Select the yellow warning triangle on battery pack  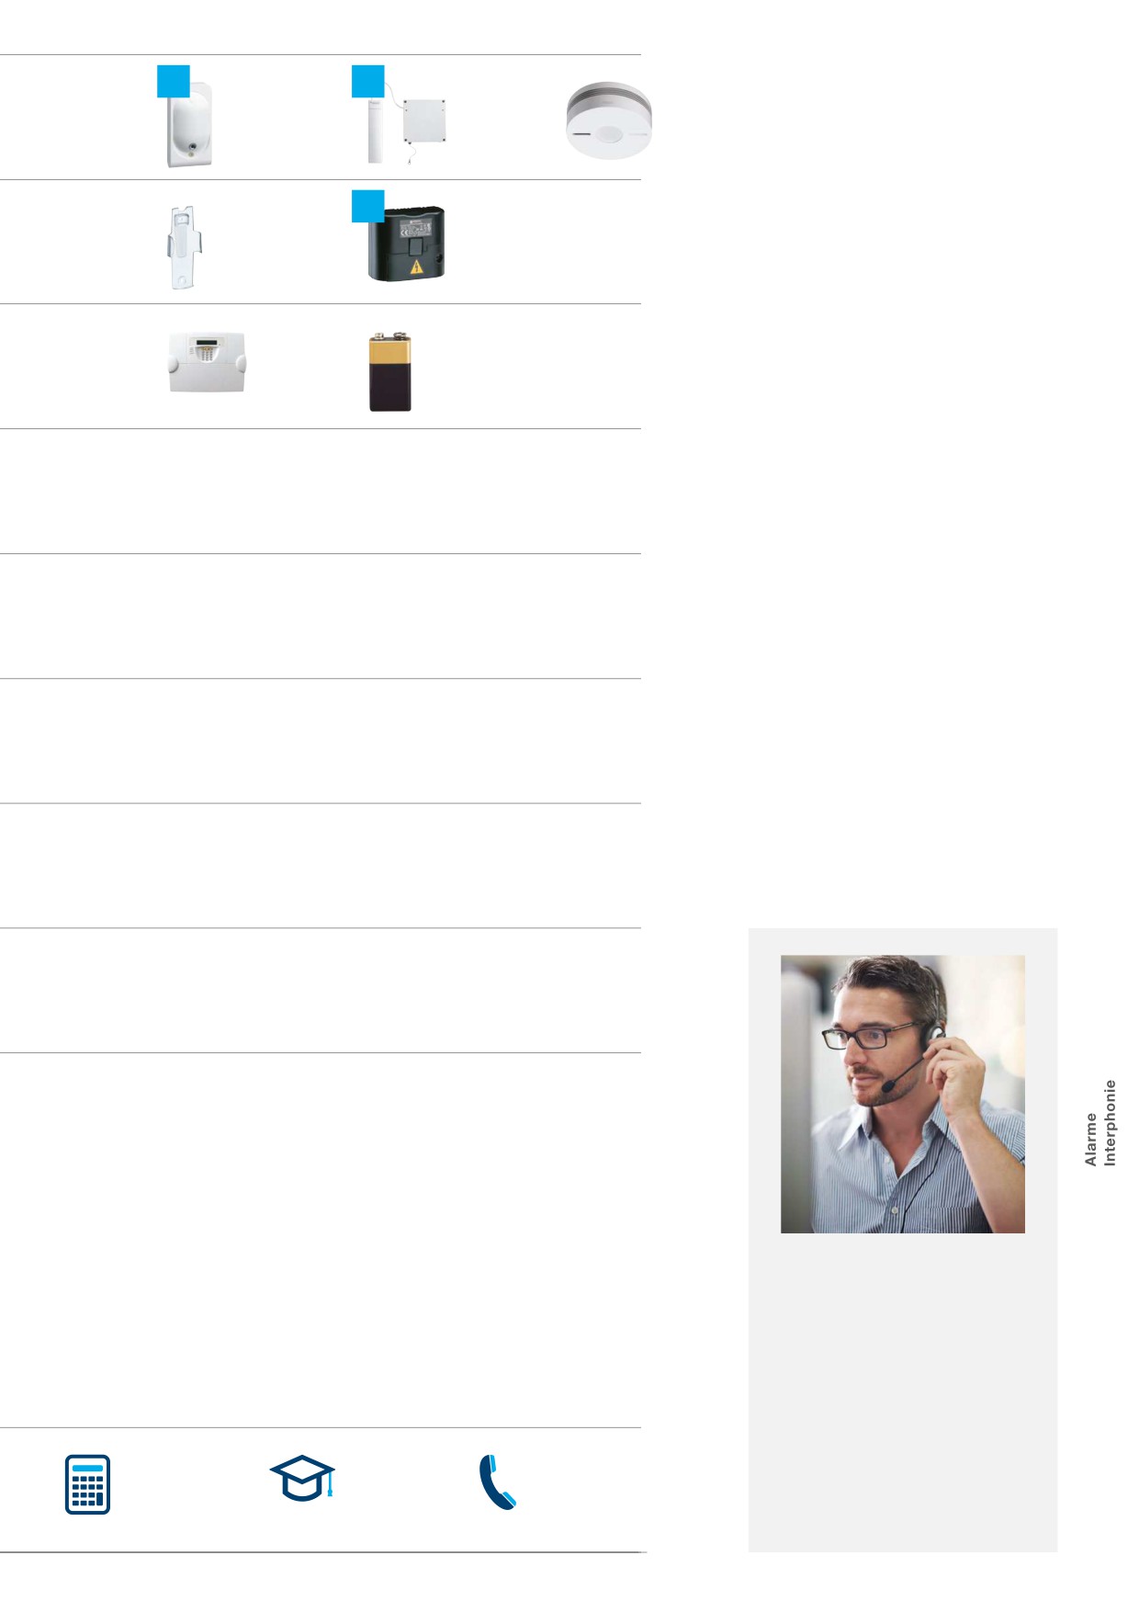pyautogui.click(x=416, y=267)
